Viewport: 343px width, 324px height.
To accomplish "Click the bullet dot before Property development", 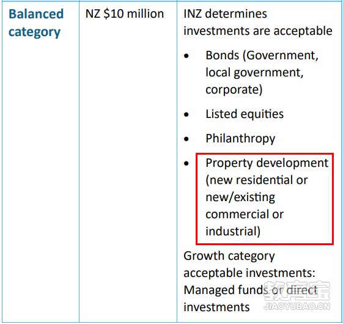I will click(x=186, y=163).
